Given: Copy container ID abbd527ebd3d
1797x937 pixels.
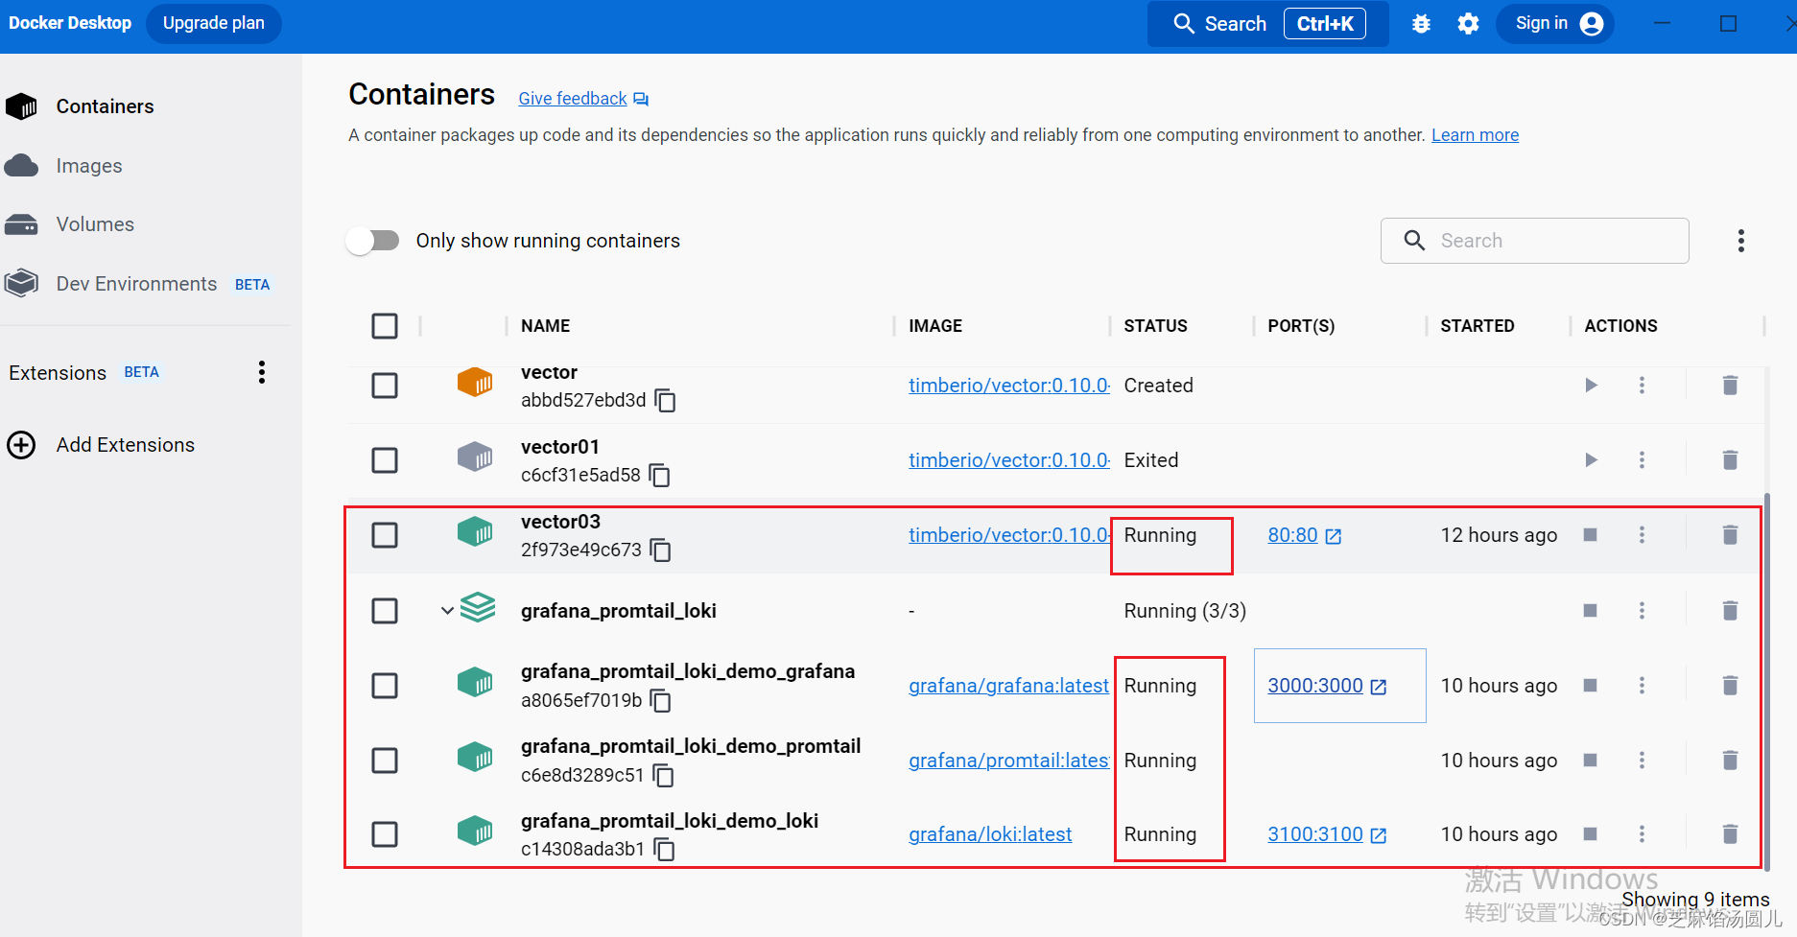Looking at the screenshot, I should (x=665, y=400).
